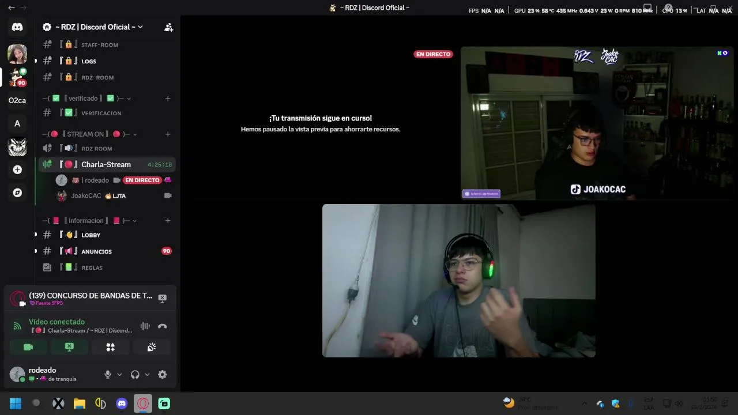Add channel to verificado category
The image size is (738, 415).
pyautogui.click(x=168, y=99)
